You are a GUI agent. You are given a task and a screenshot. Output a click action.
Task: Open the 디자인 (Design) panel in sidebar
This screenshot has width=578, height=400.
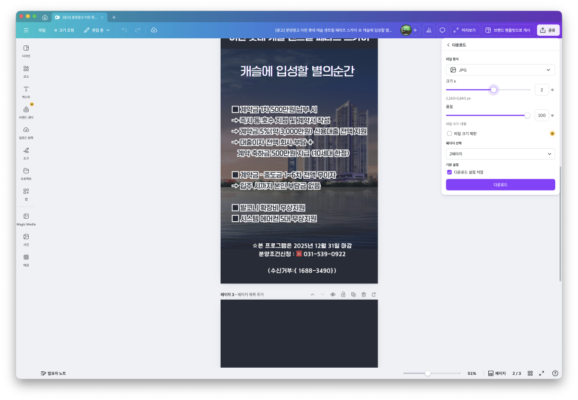click(26, 51)
